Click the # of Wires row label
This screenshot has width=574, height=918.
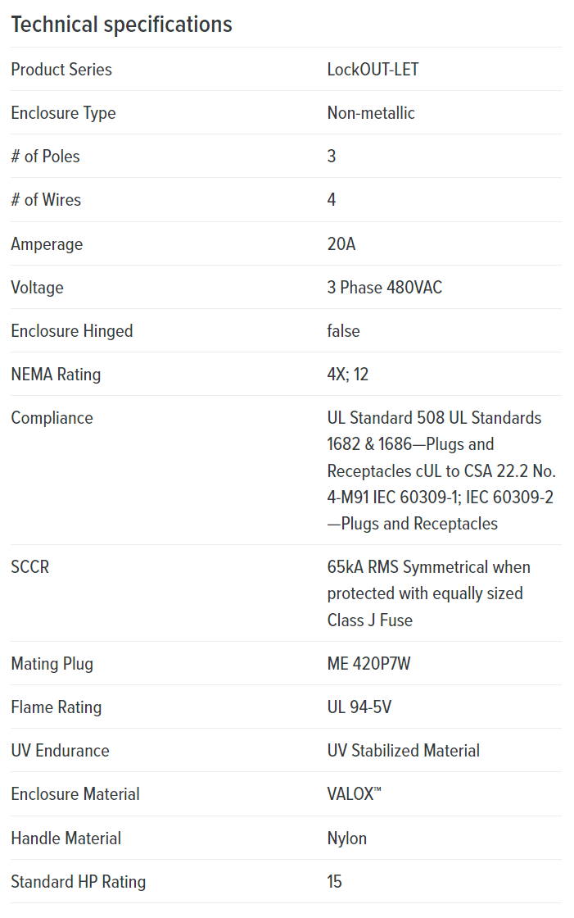tap(46, 200)
